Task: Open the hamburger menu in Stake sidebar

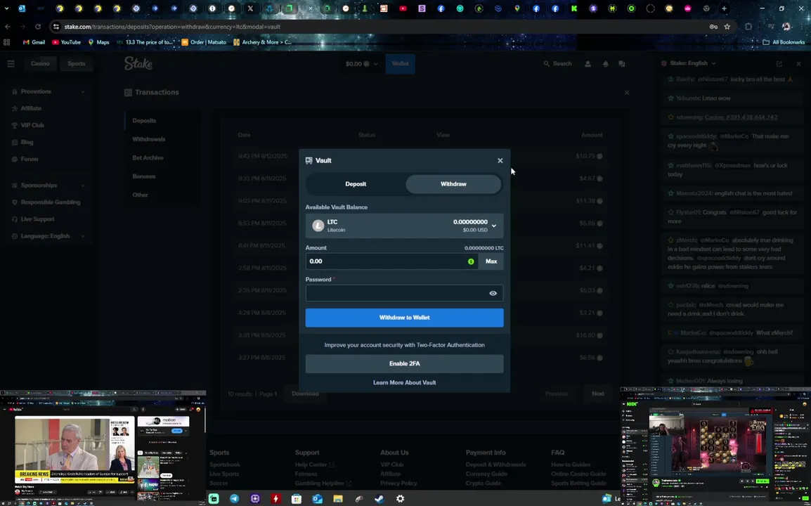Action: click(x=11, y=64)
